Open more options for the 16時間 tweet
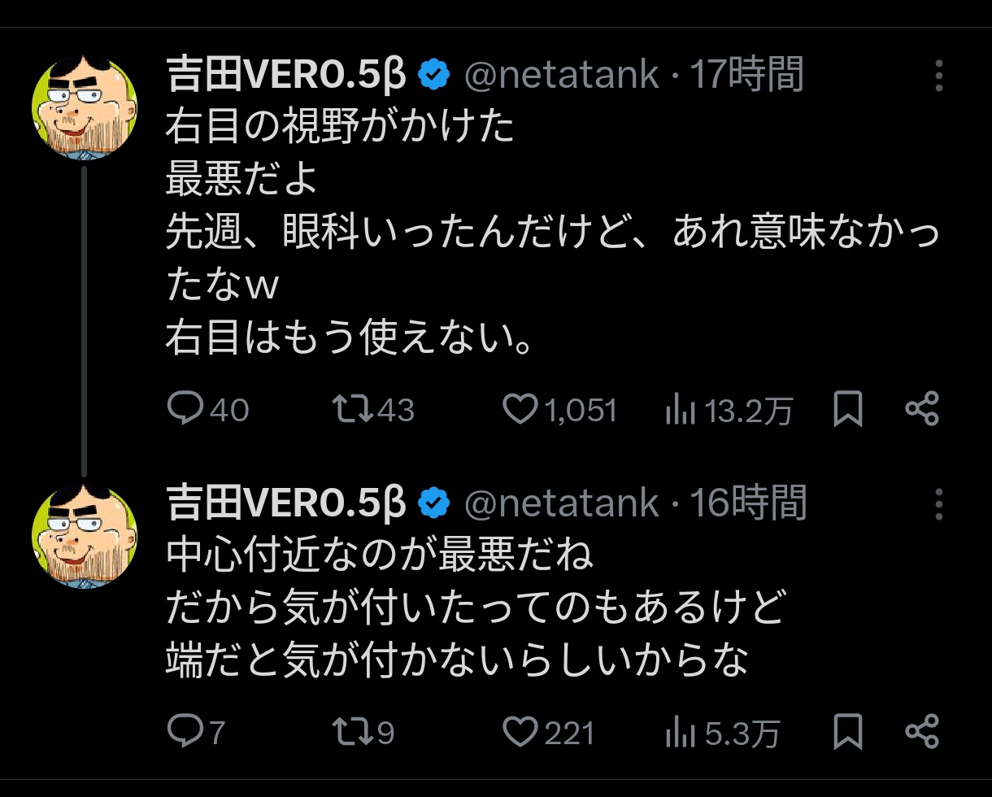 [x=939, y=504]
